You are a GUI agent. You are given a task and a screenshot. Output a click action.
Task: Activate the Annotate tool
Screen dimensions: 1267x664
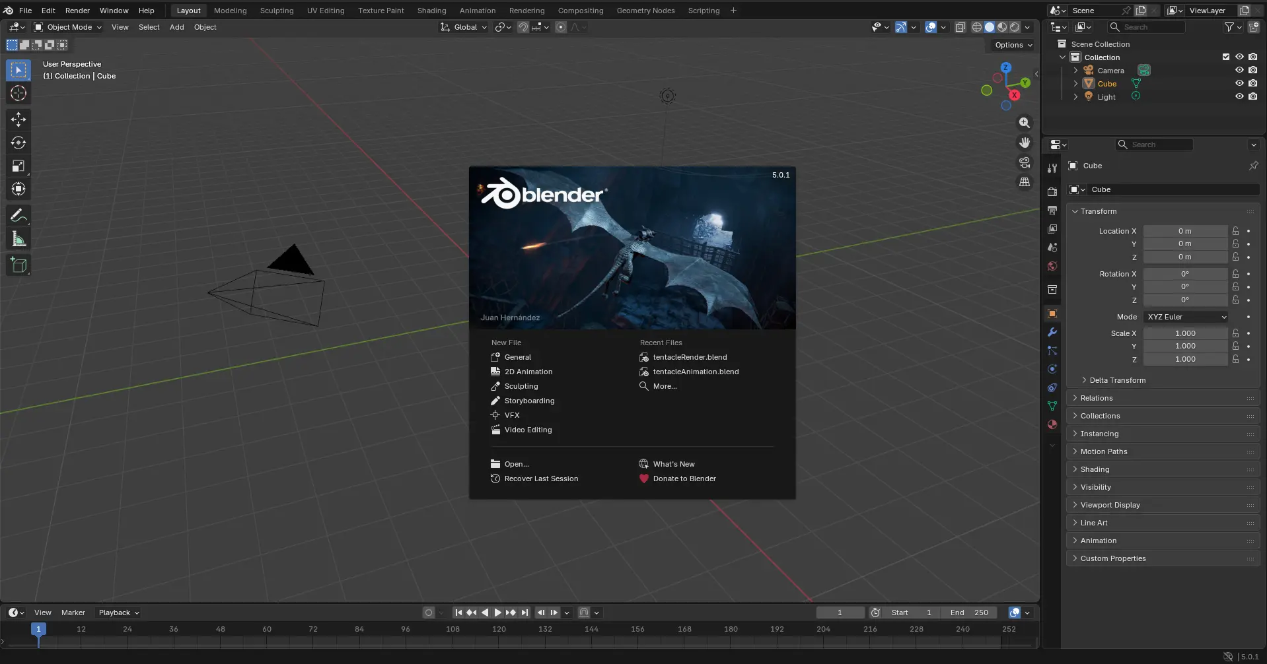point(18,215)
